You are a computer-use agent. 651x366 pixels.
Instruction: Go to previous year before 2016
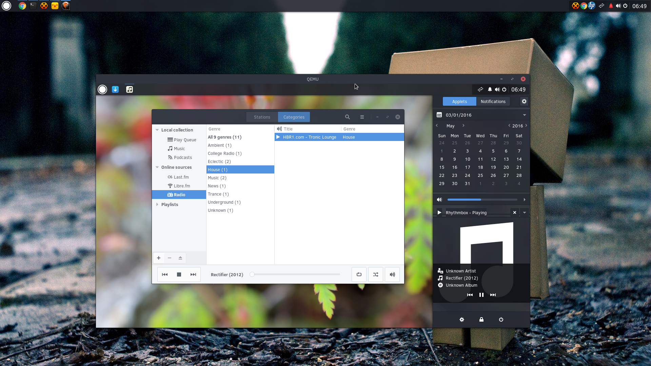pyautogui.click(x=509, y=125)
